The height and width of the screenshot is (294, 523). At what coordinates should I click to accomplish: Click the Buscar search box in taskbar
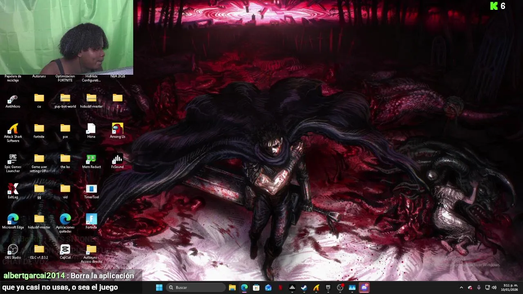196,287
